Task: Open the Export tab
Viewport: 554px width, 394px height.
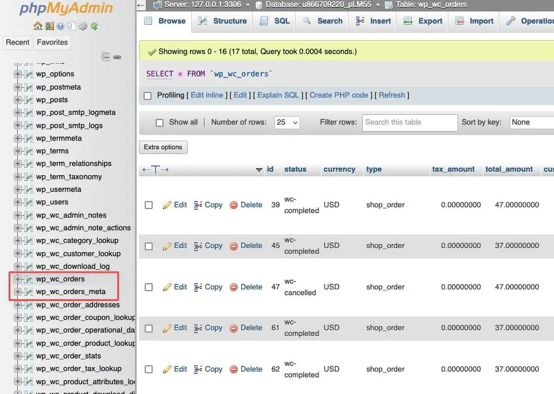Action: [423, 21]
